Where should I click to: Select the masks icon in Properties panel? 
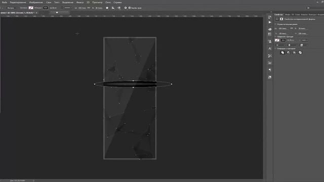[x=281, y=19]
